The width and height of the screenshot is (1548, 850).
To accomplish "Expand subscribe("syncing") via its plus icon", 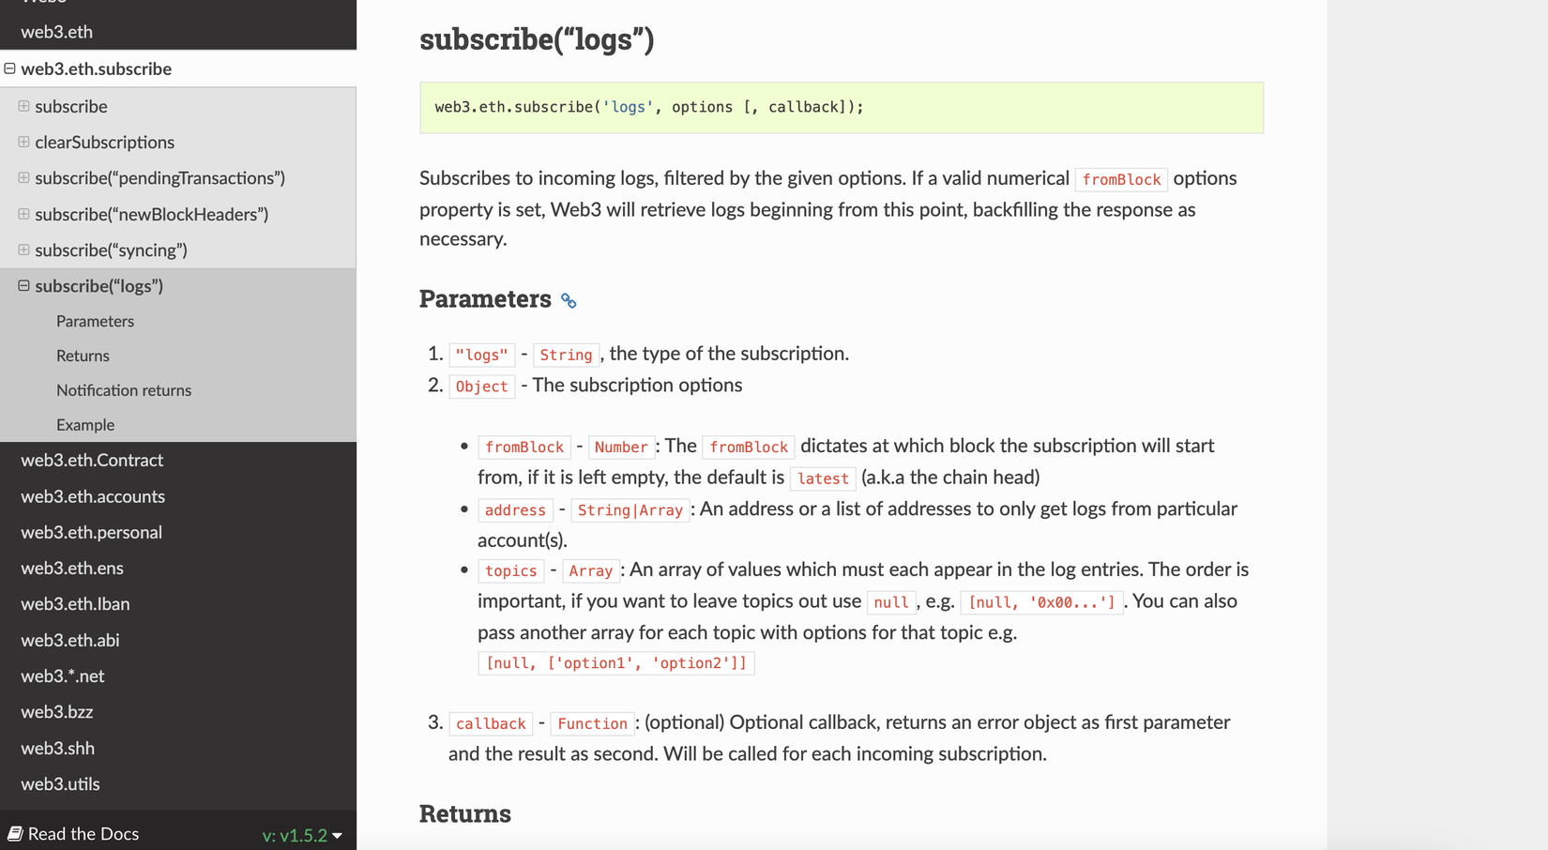I will point(23,250).
